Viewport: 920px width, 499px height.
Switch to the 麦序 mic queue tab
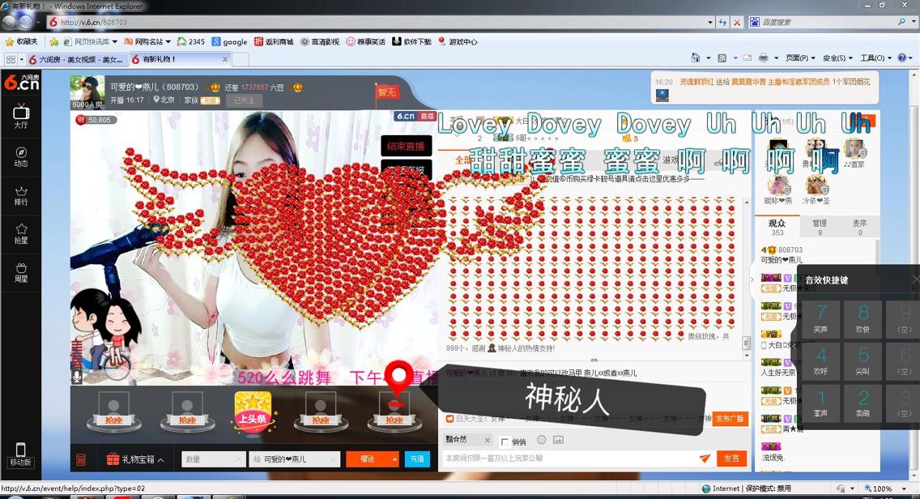(859, 227)
